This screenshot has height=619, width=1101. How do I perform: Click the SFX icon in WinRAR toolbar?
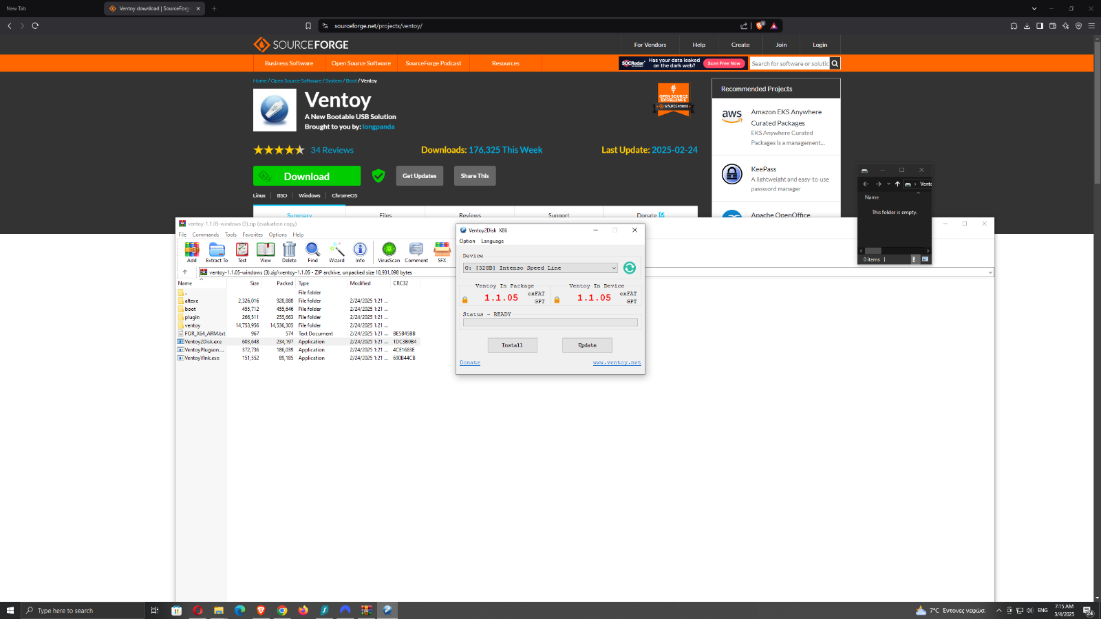pyautogui.click(x=442, y=252)
